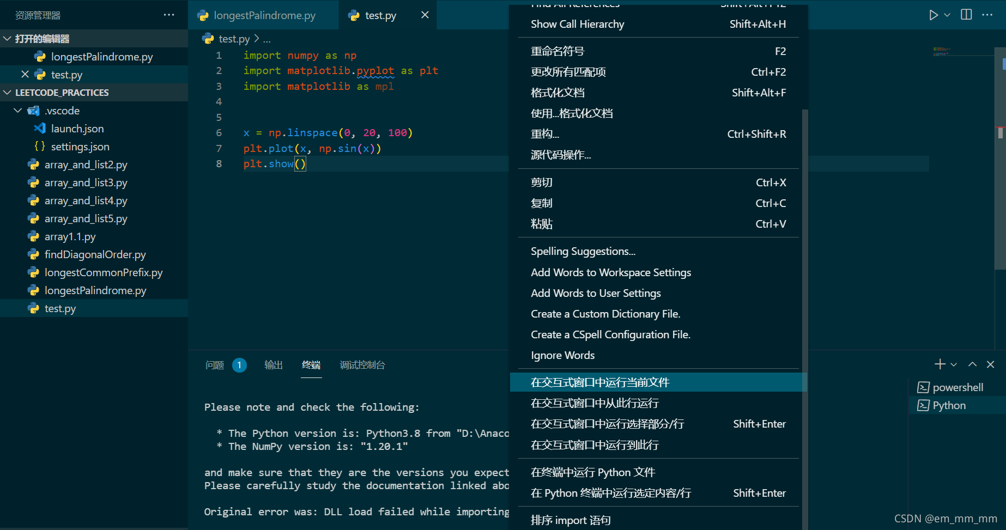Choose Create a CSpell Configuration File
1006x530 pixels.
(658, 334)
